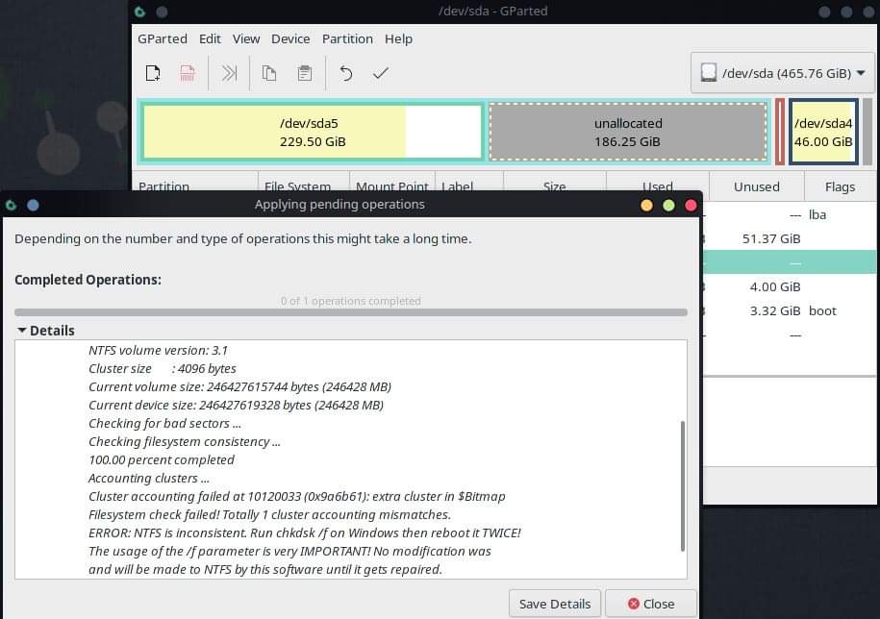Open the Partition menu
880x619 pixels.
pos(347,38)
